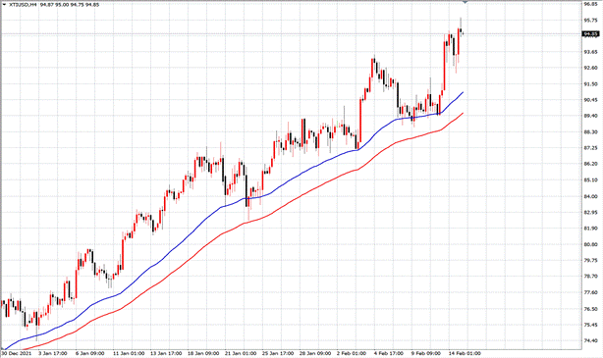Click the 90.45 price scale label

[590, 100]
